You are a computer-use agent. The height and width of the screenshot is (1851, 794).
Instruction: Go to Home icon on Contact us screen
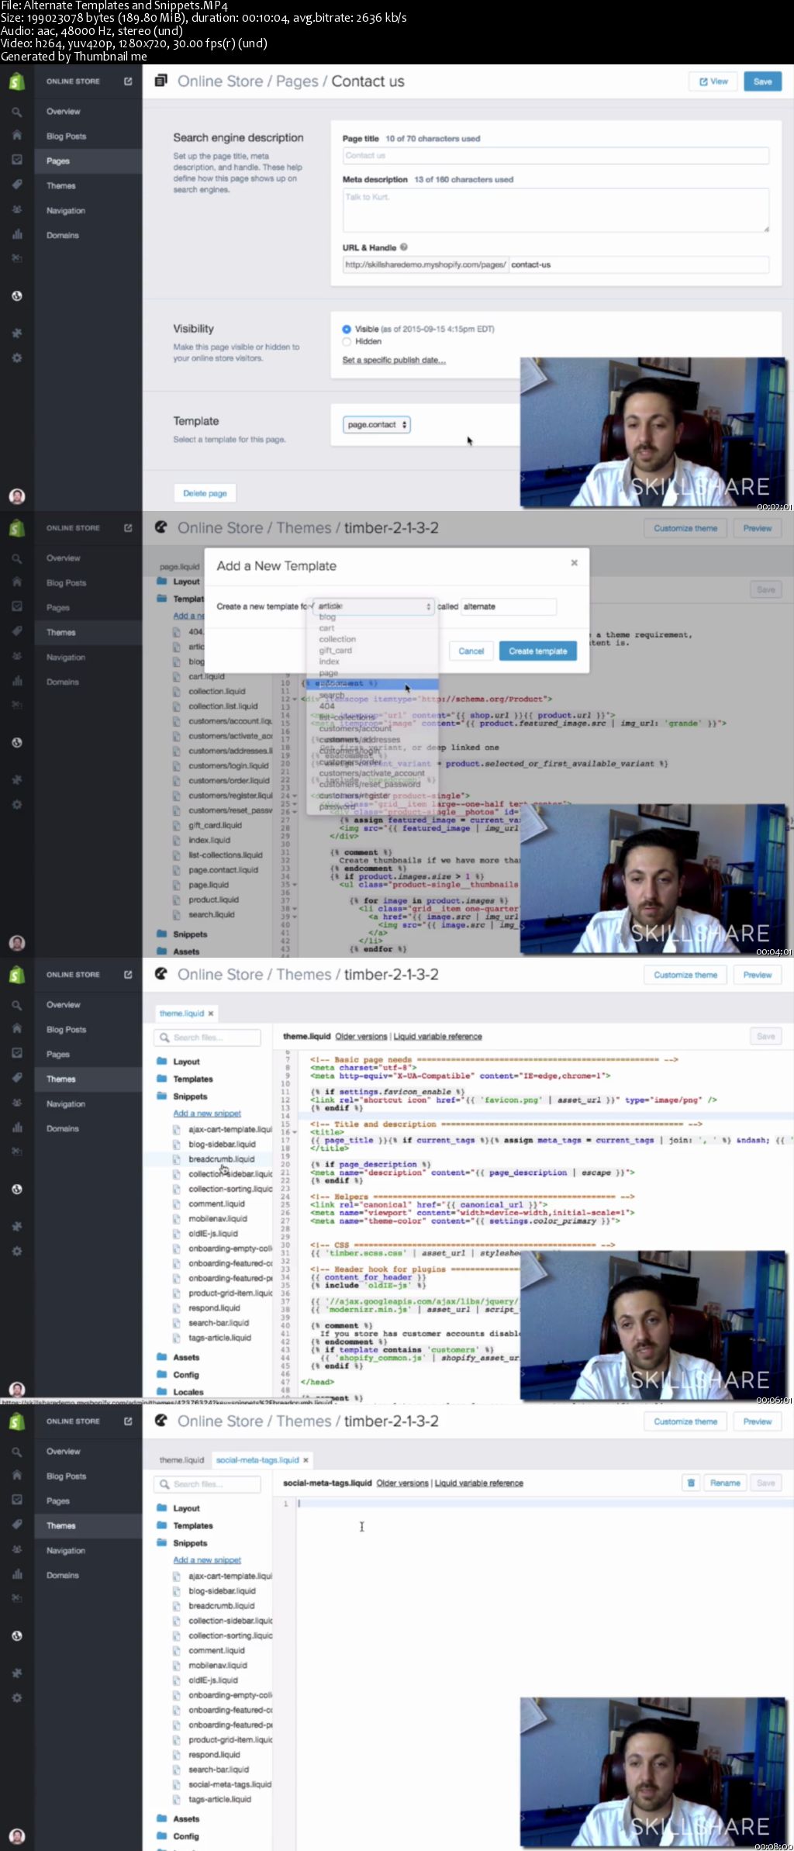(x=16, y=135)
